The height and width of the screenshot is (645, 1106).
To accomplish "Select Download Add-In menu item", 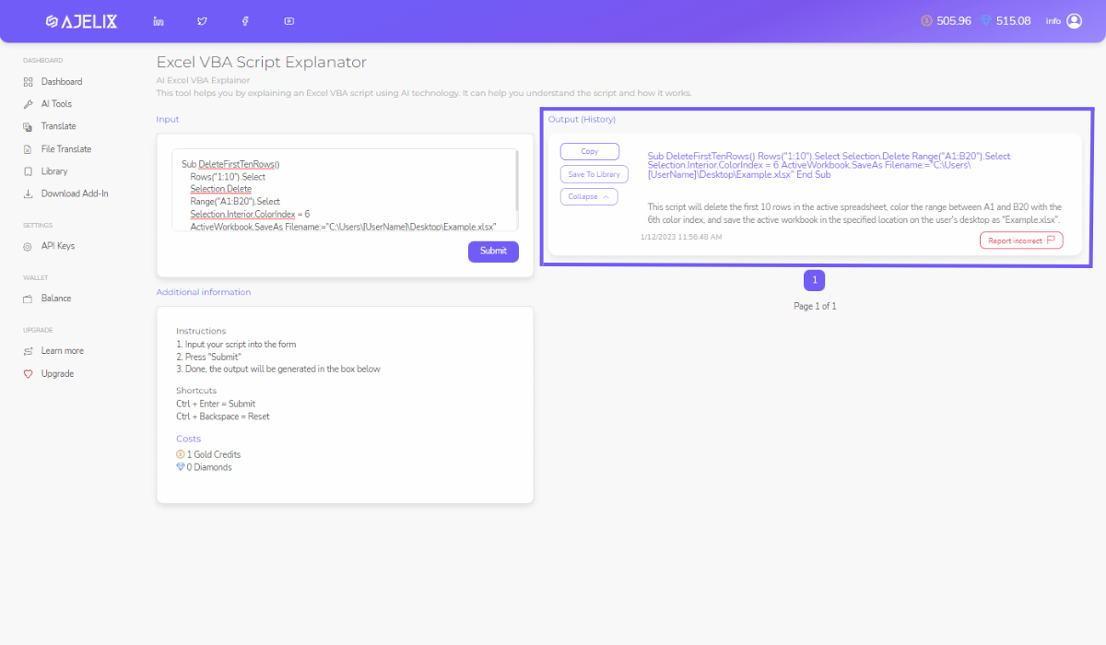I will (x=75, y=193).
